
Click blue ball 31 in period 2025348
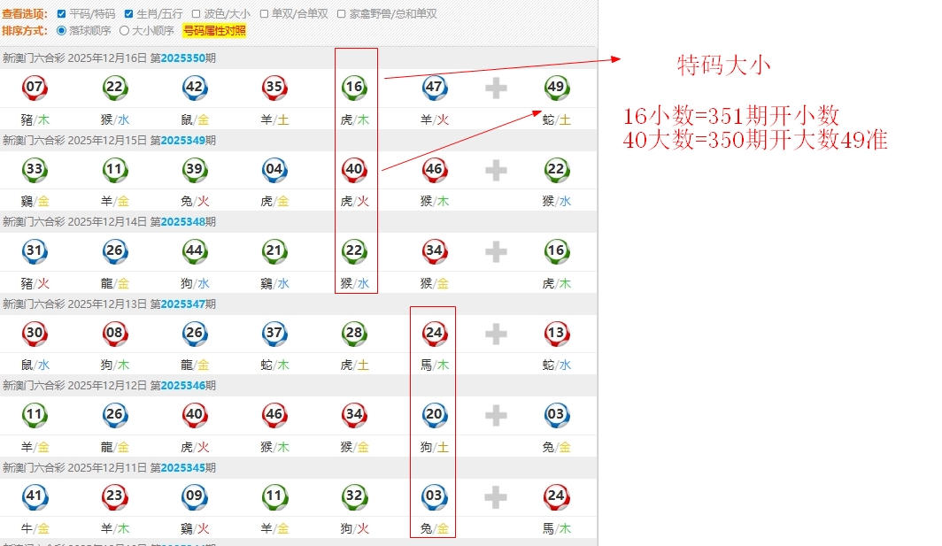pos(35,251)
